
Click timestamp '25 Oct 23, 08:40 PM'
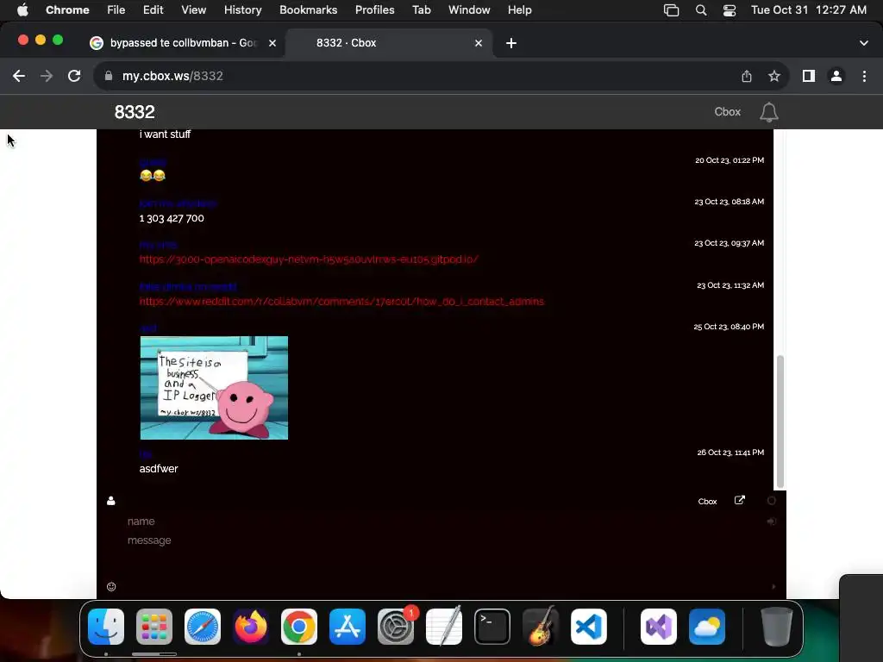(729, 327)
